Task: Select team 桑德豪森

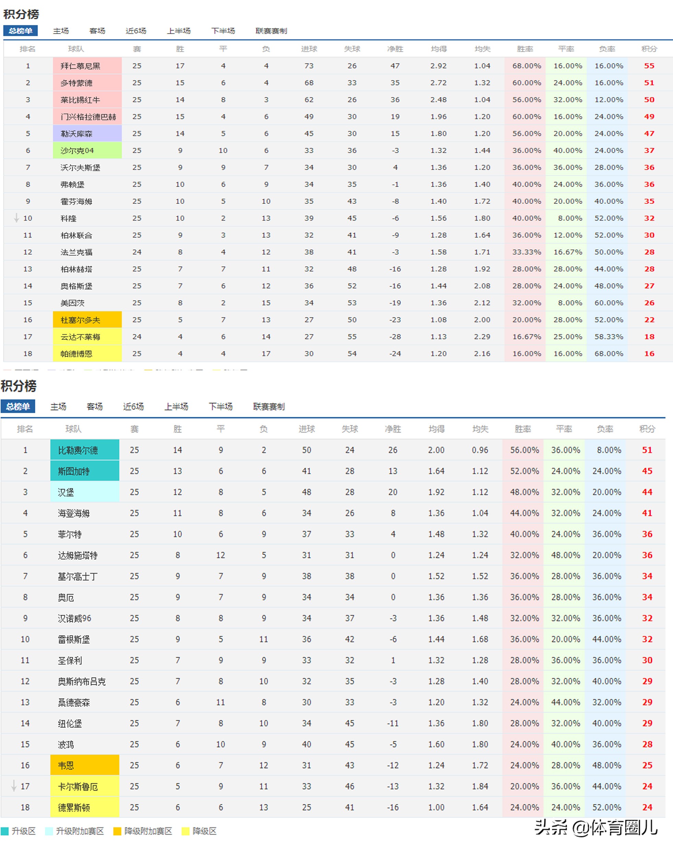Action: click(x=74, y=702)
